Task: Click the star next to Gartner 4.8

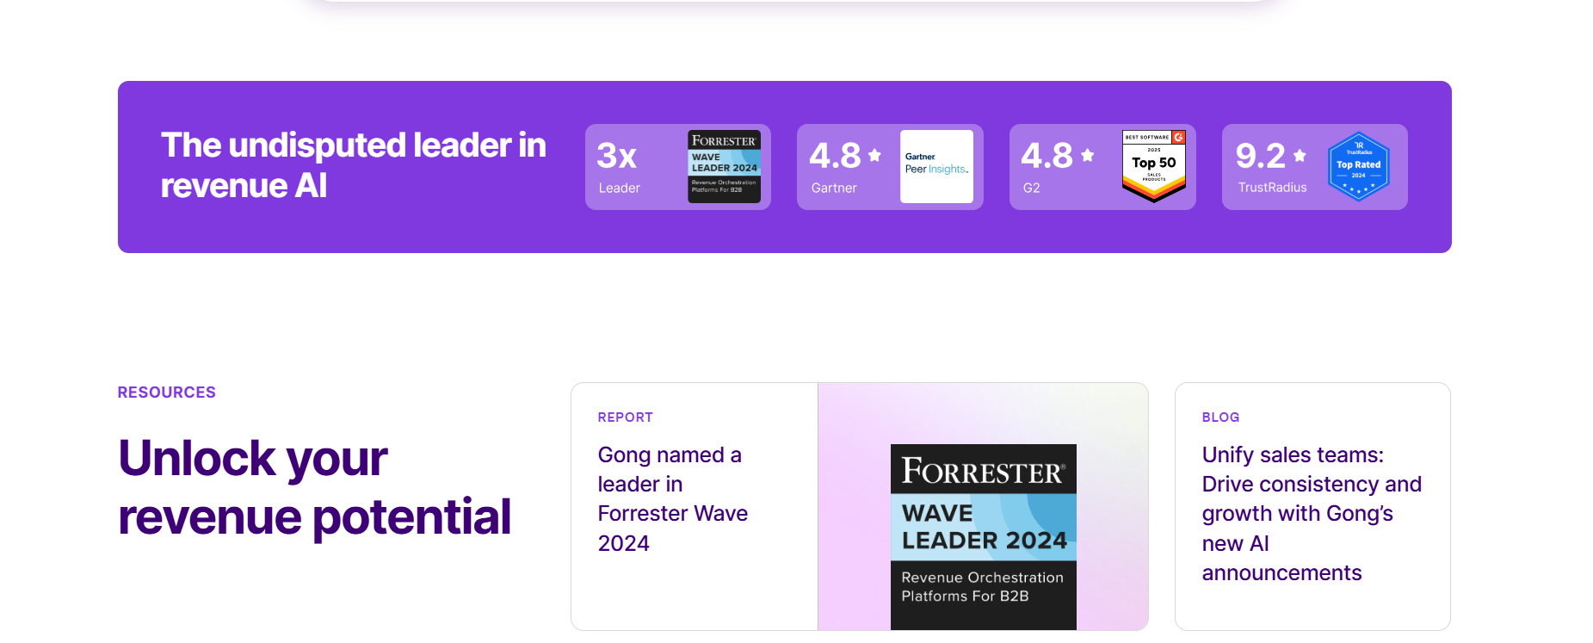Action: [874, 155]
